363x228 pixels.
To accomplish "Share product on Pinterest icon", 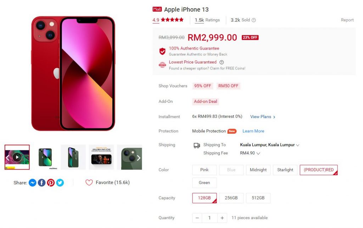I will [x=51, y=183].
